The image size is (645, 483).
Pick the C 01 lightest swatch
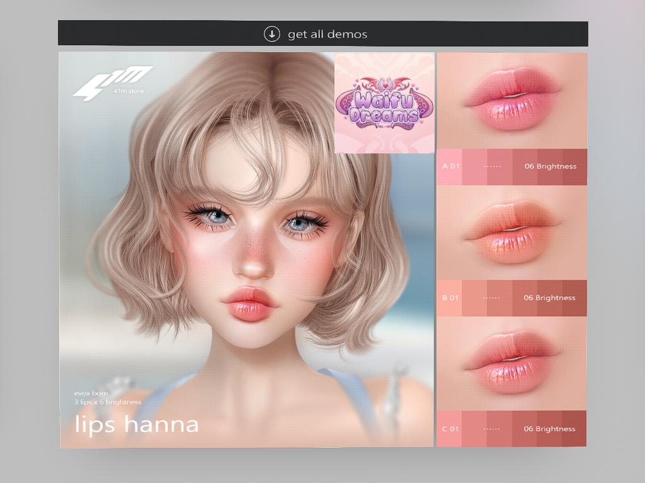click(x=450, y=429)
